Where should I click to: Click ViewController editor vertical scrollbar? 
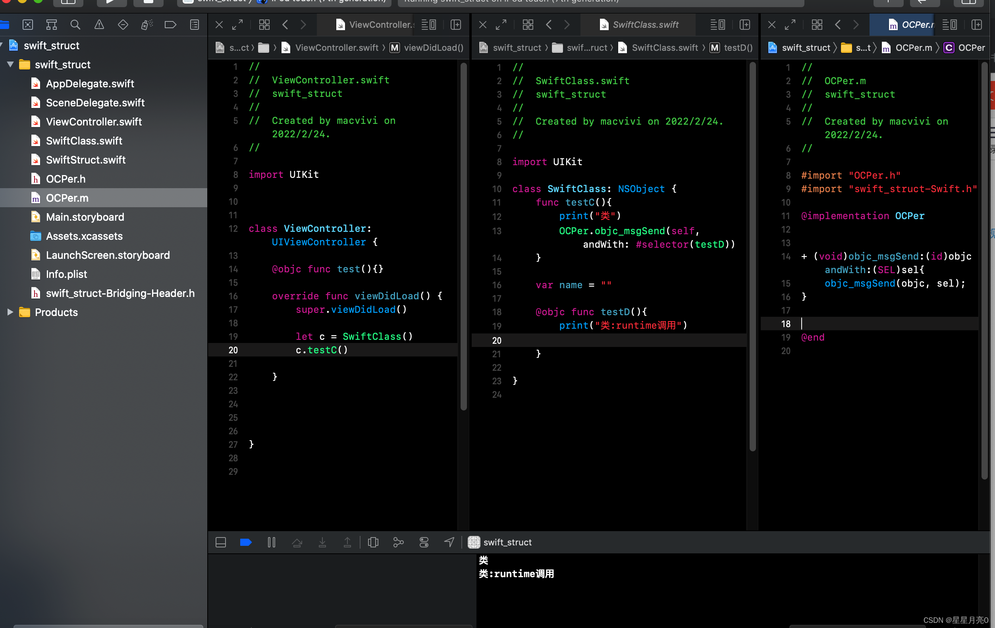[464, 236]
